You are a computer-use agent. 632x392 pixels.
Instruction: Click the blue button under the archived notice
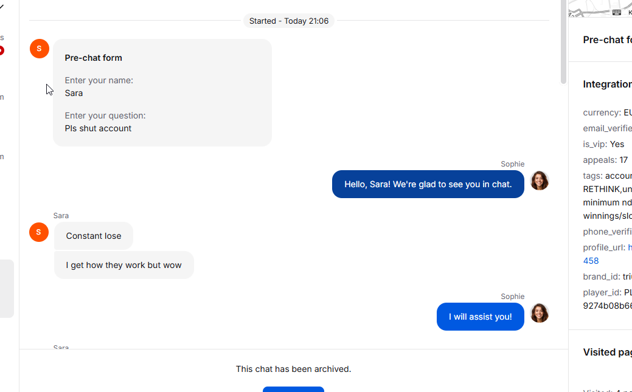click(293, 389)
